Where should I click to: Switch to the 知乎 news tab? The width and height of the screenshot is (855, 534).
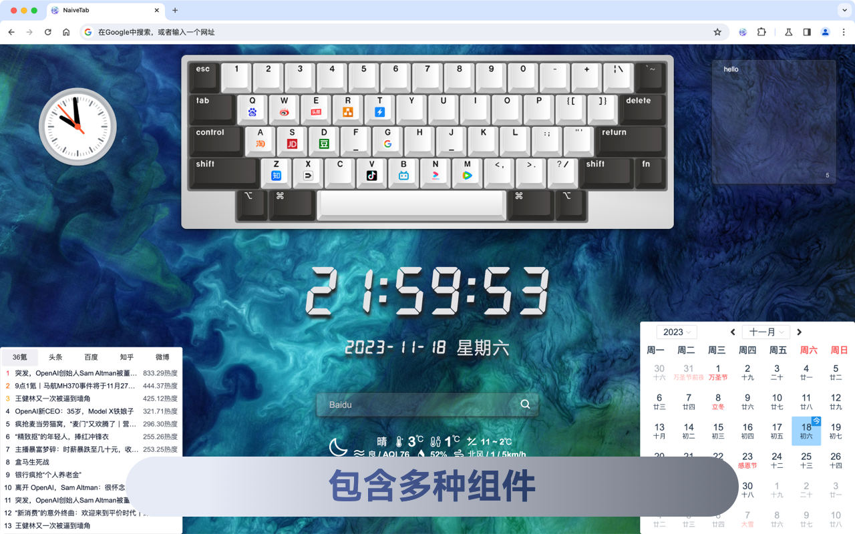tap(126, 356)
